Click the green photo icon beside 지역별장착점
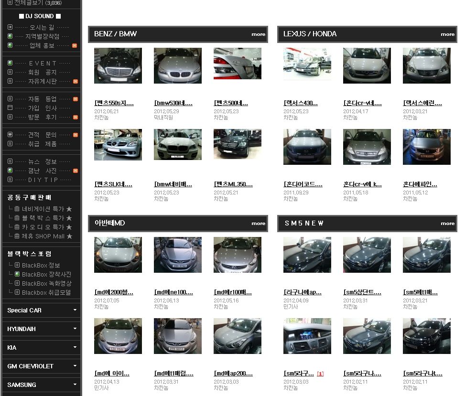The height and width of the screenshot is (396, 476). [10, 36]
